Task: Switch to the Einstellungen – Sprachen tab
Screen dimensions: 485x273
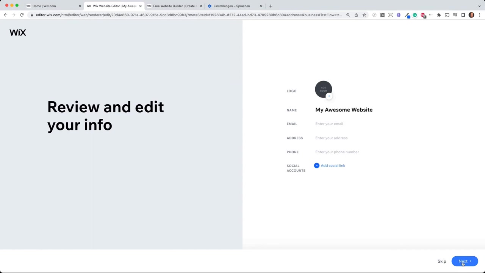Action: coord(235,6)
